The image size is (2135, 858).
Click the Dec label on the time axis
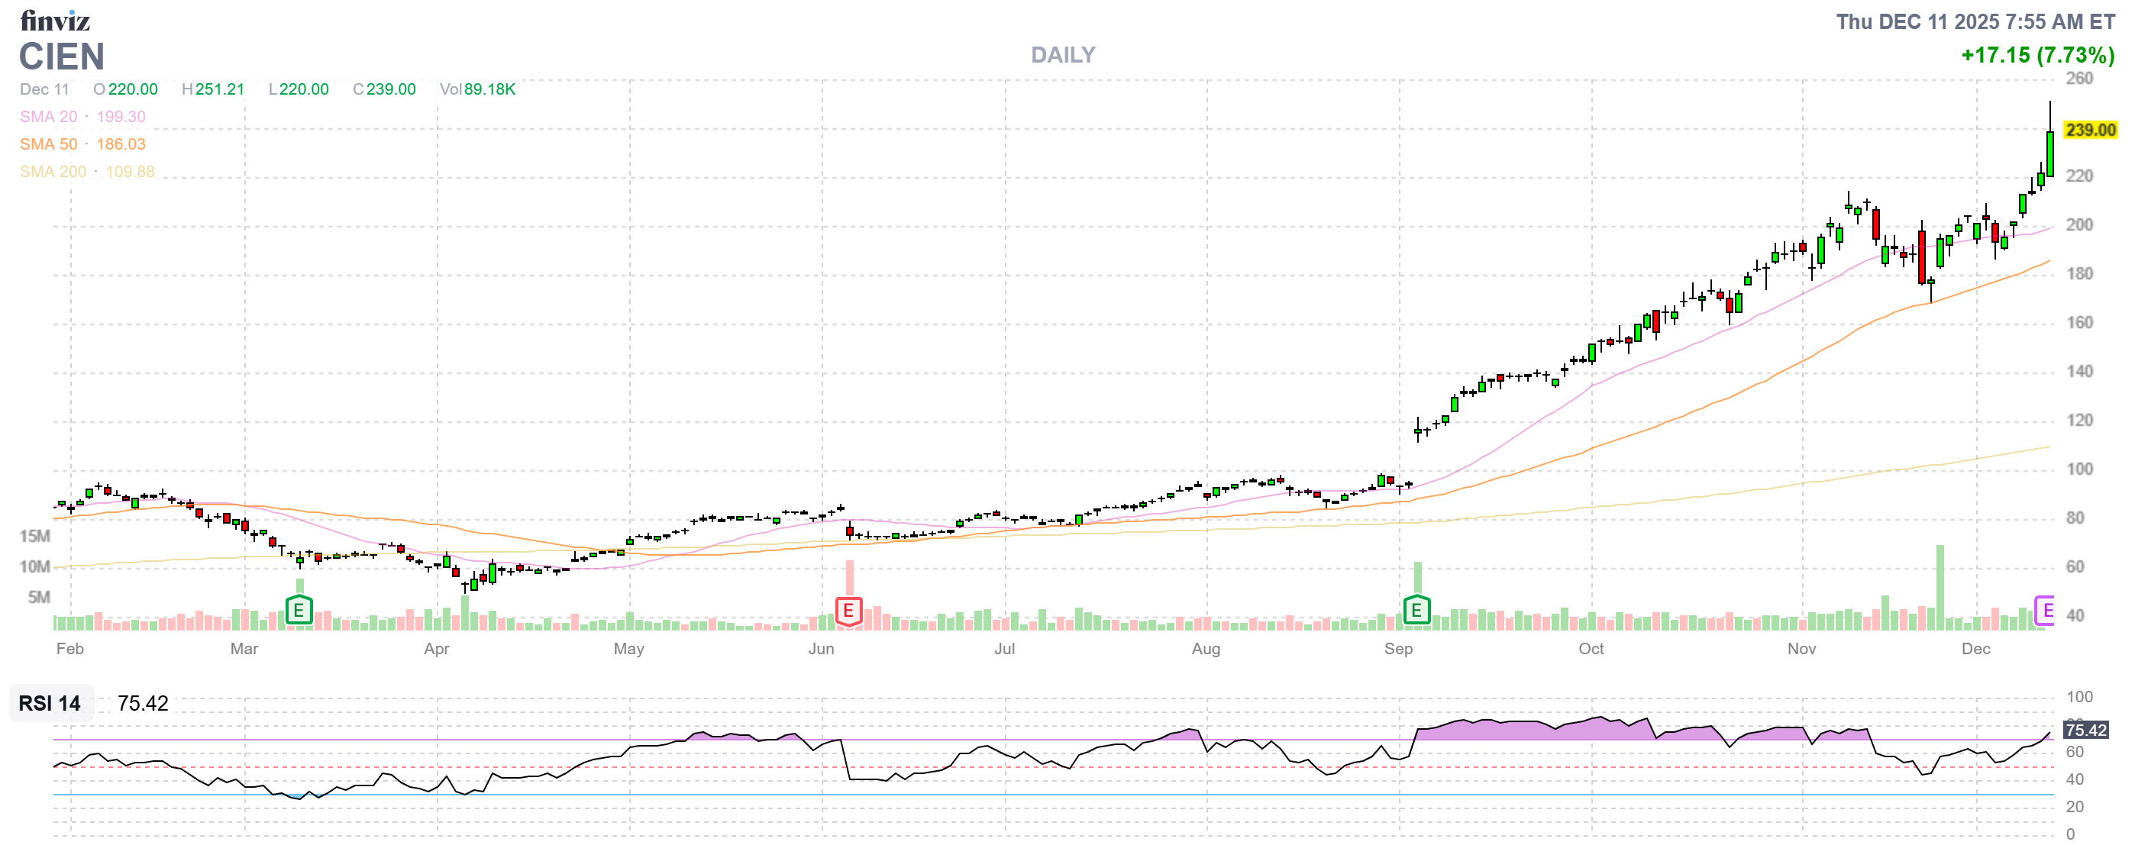coord(1978,650)
